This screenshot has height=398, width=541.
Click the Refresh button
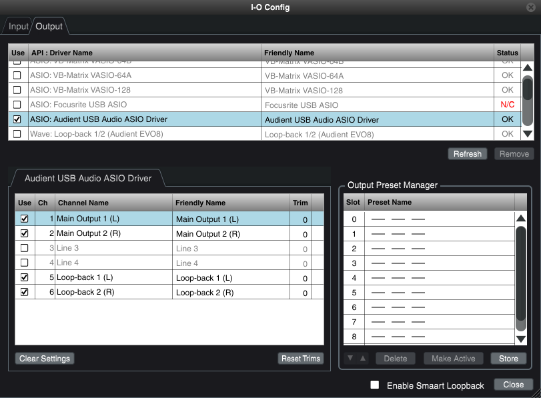[468, 154]
